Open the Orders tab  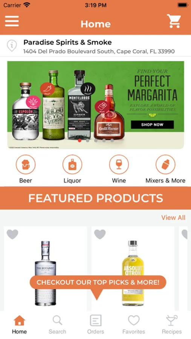coord(96,325)
